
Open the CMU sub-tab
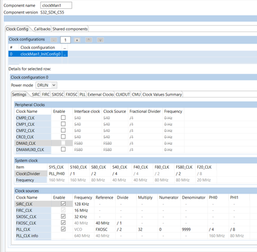[x=136, y=94]
